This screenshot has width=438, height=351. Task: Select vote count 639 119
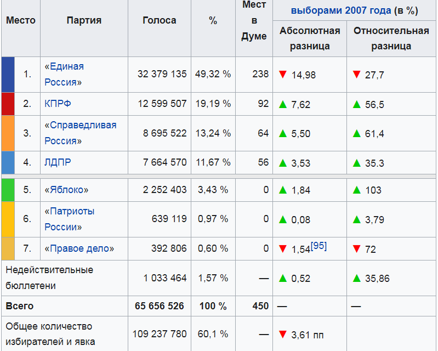pyautogui.click(x=169, y=219)
